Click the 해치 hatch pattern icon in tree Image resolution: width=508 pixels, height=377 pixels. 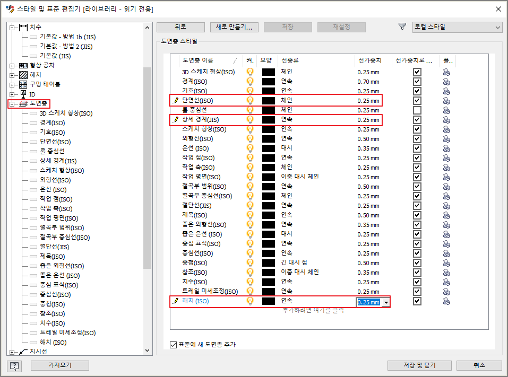[23, 75]
